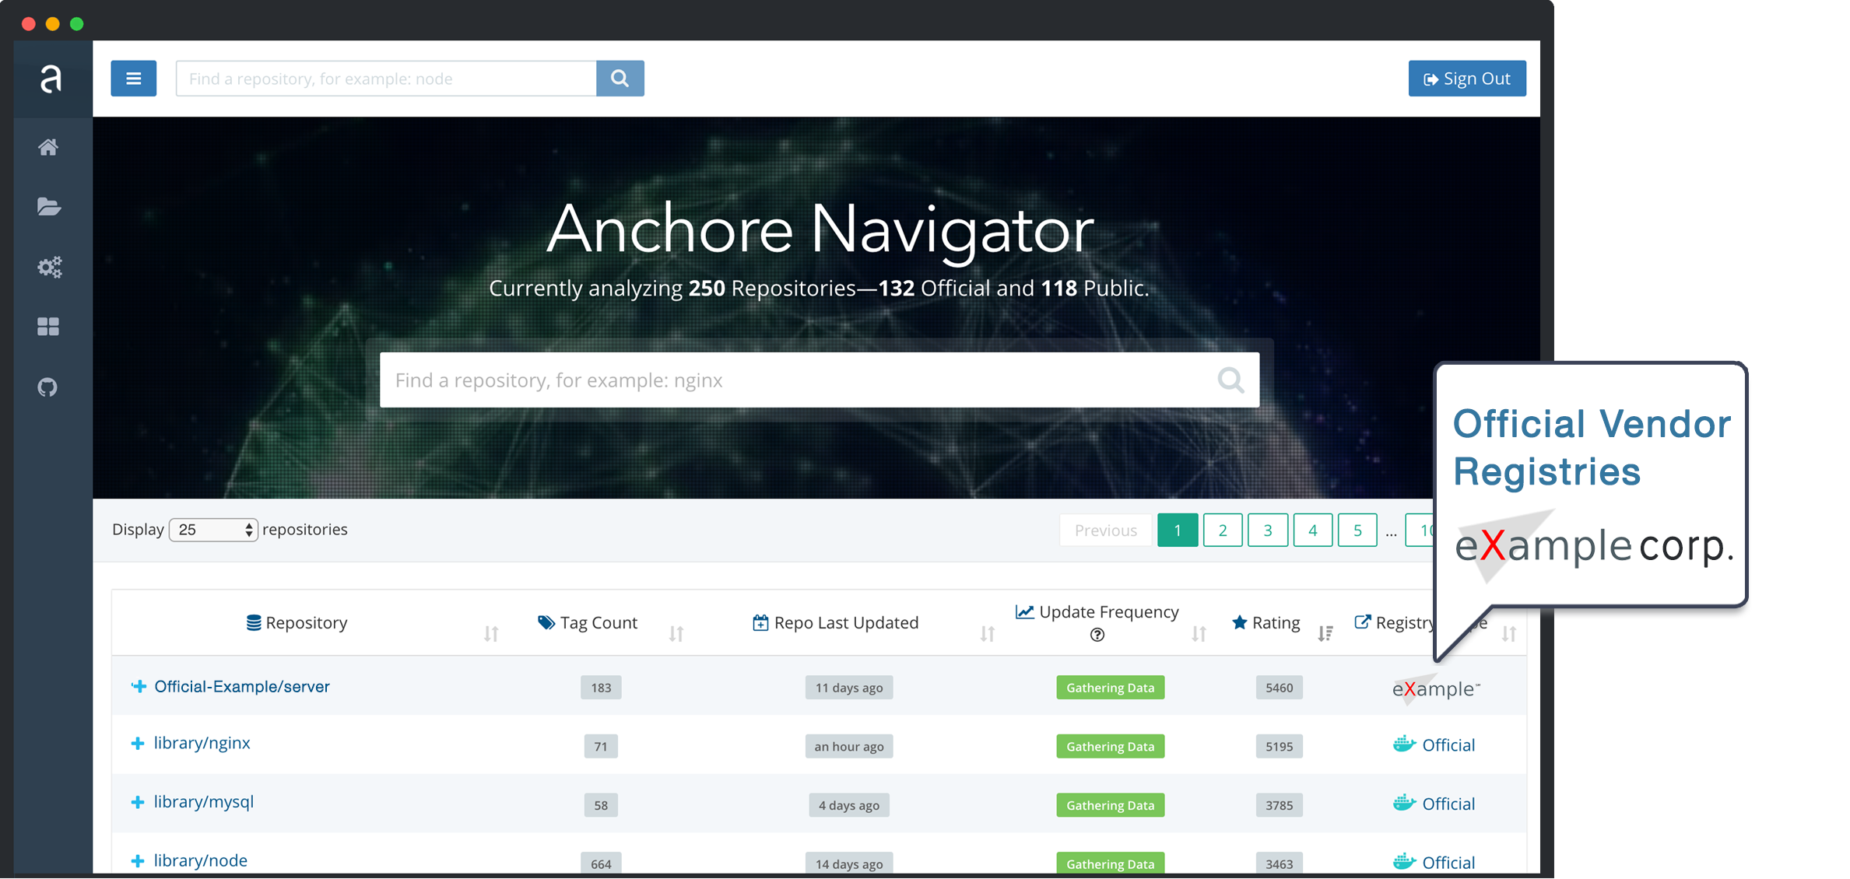Open the GitHub icon in sidebar
This screenshot has height=879, width=1850.
[48, 387]
